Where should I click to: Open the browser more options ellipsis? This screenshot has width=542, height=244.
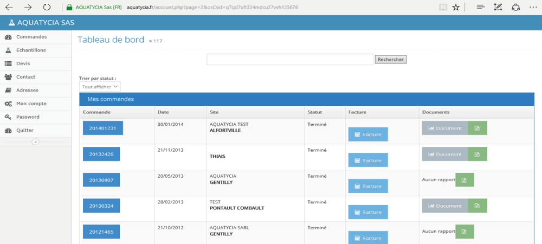coord(533,7)
